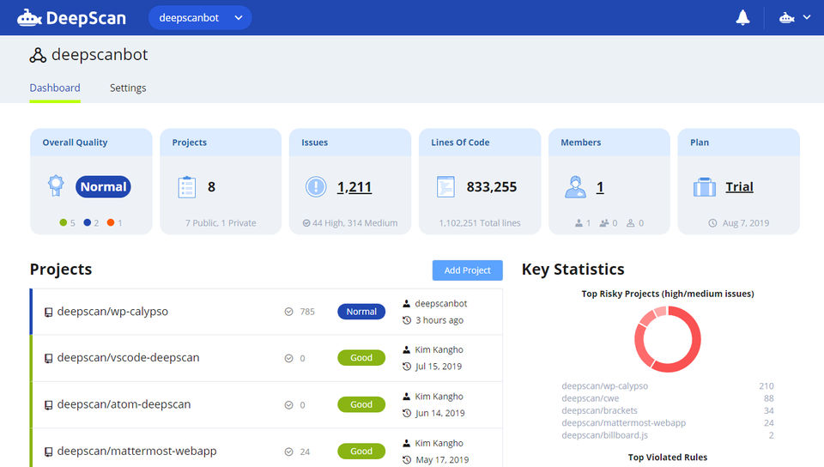Click the Good badge in the vscode-deepscan row
This screenshot has height=467, width=824.
[361, 358]
